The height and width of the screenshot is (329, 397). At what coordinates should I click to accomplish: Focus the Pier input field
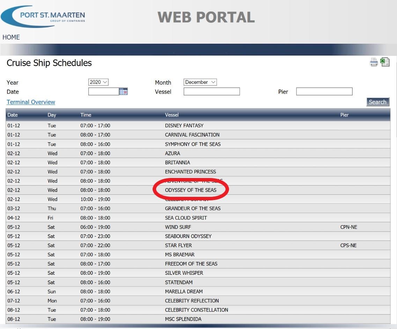pyautogui.click(x=324, y=92)
